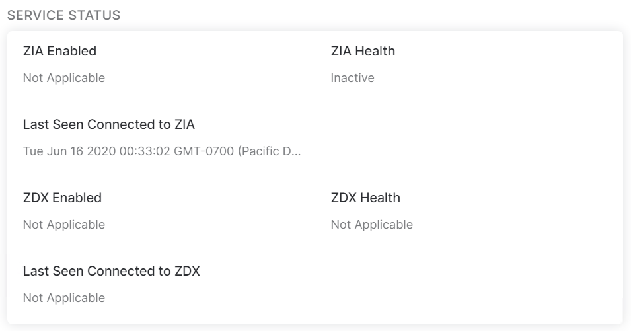This screenshot has height=331, width=631.
Task: Select the Inactive status under ZIA Health
Action: point(352,78)
